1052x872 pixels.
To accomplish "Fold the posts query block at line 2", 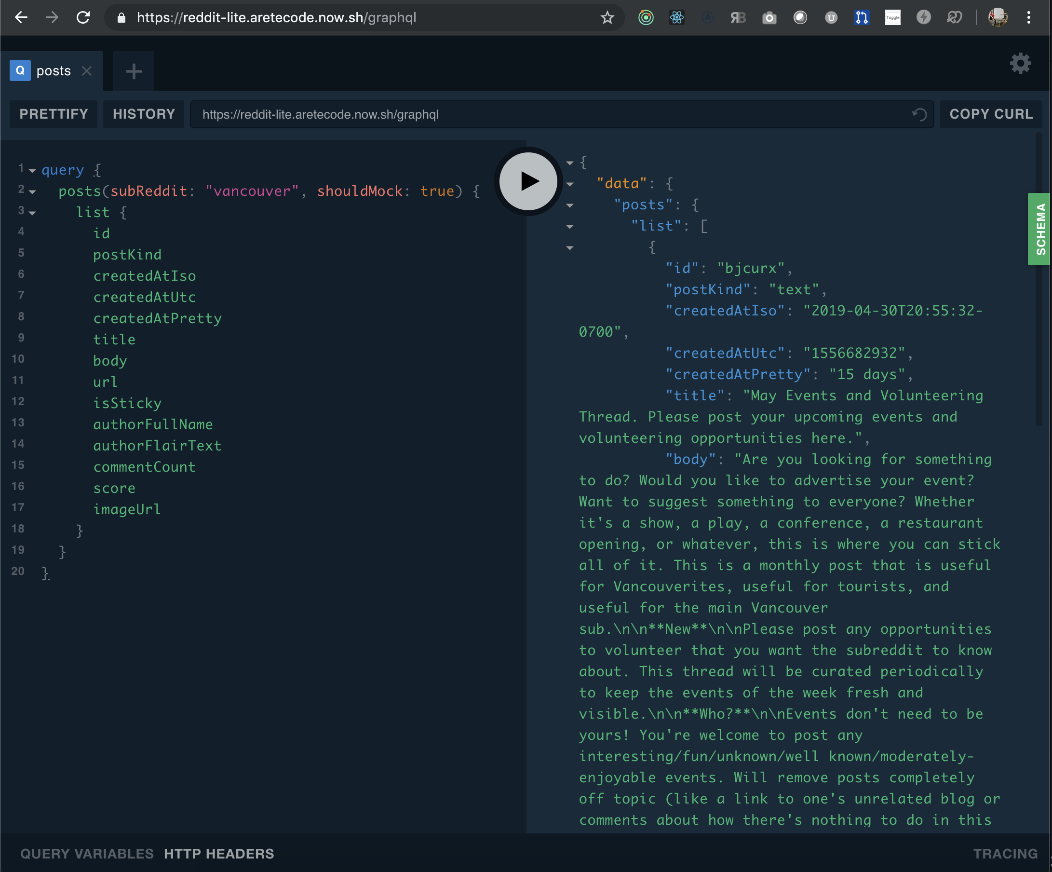I will coord(32,192).
